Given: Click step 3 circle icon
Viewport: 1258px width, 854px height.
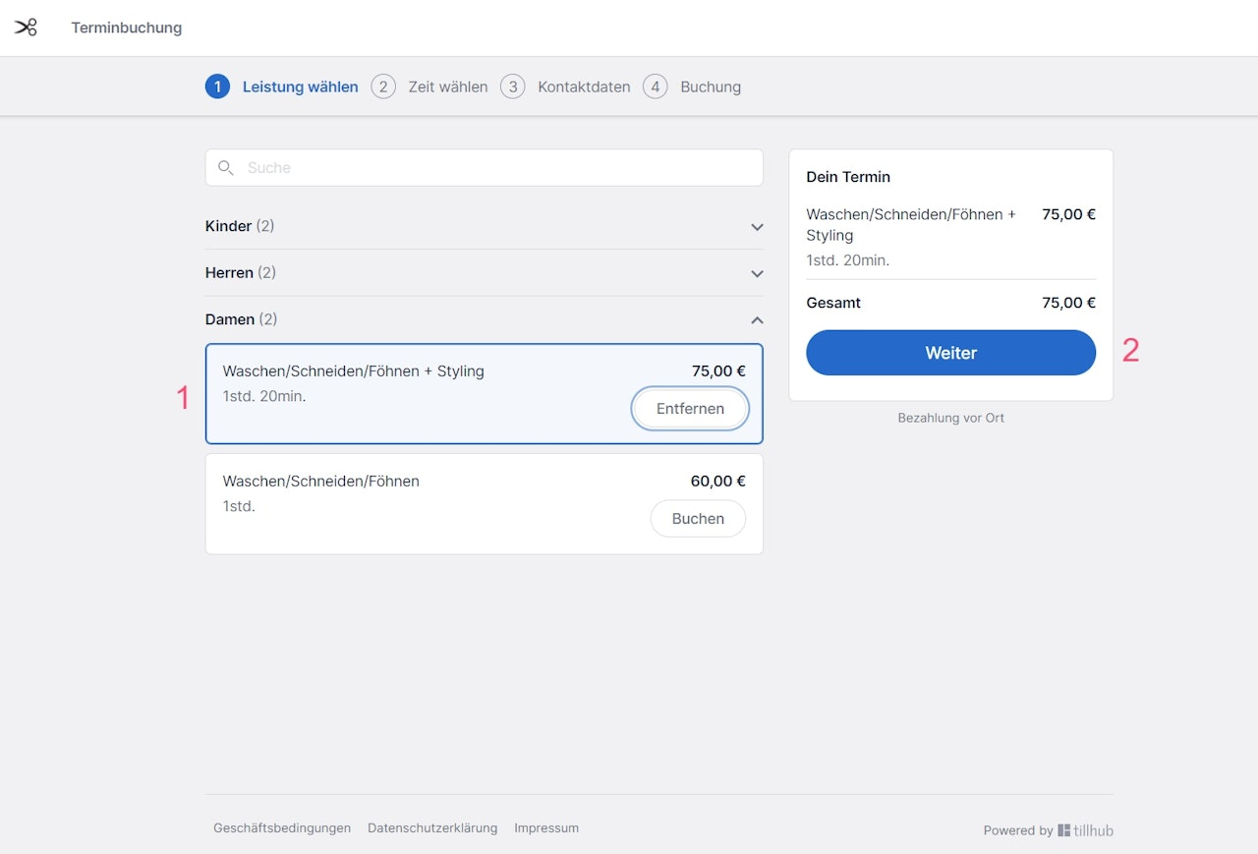Looking at the screenshot, I should coord(512,86).
